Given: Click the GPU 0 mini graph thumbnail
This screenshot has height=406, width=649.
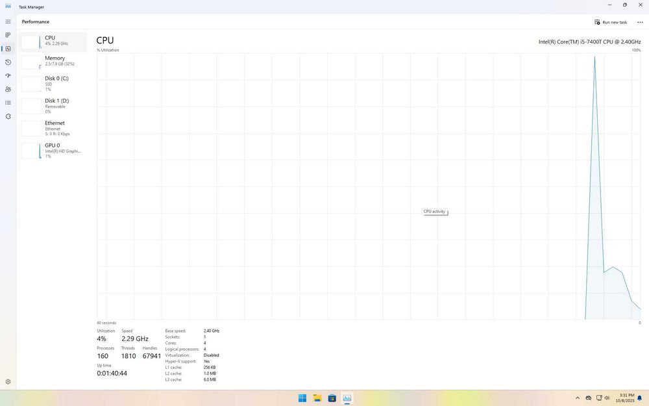Looking at the screenshot, I should coord(31,151).
